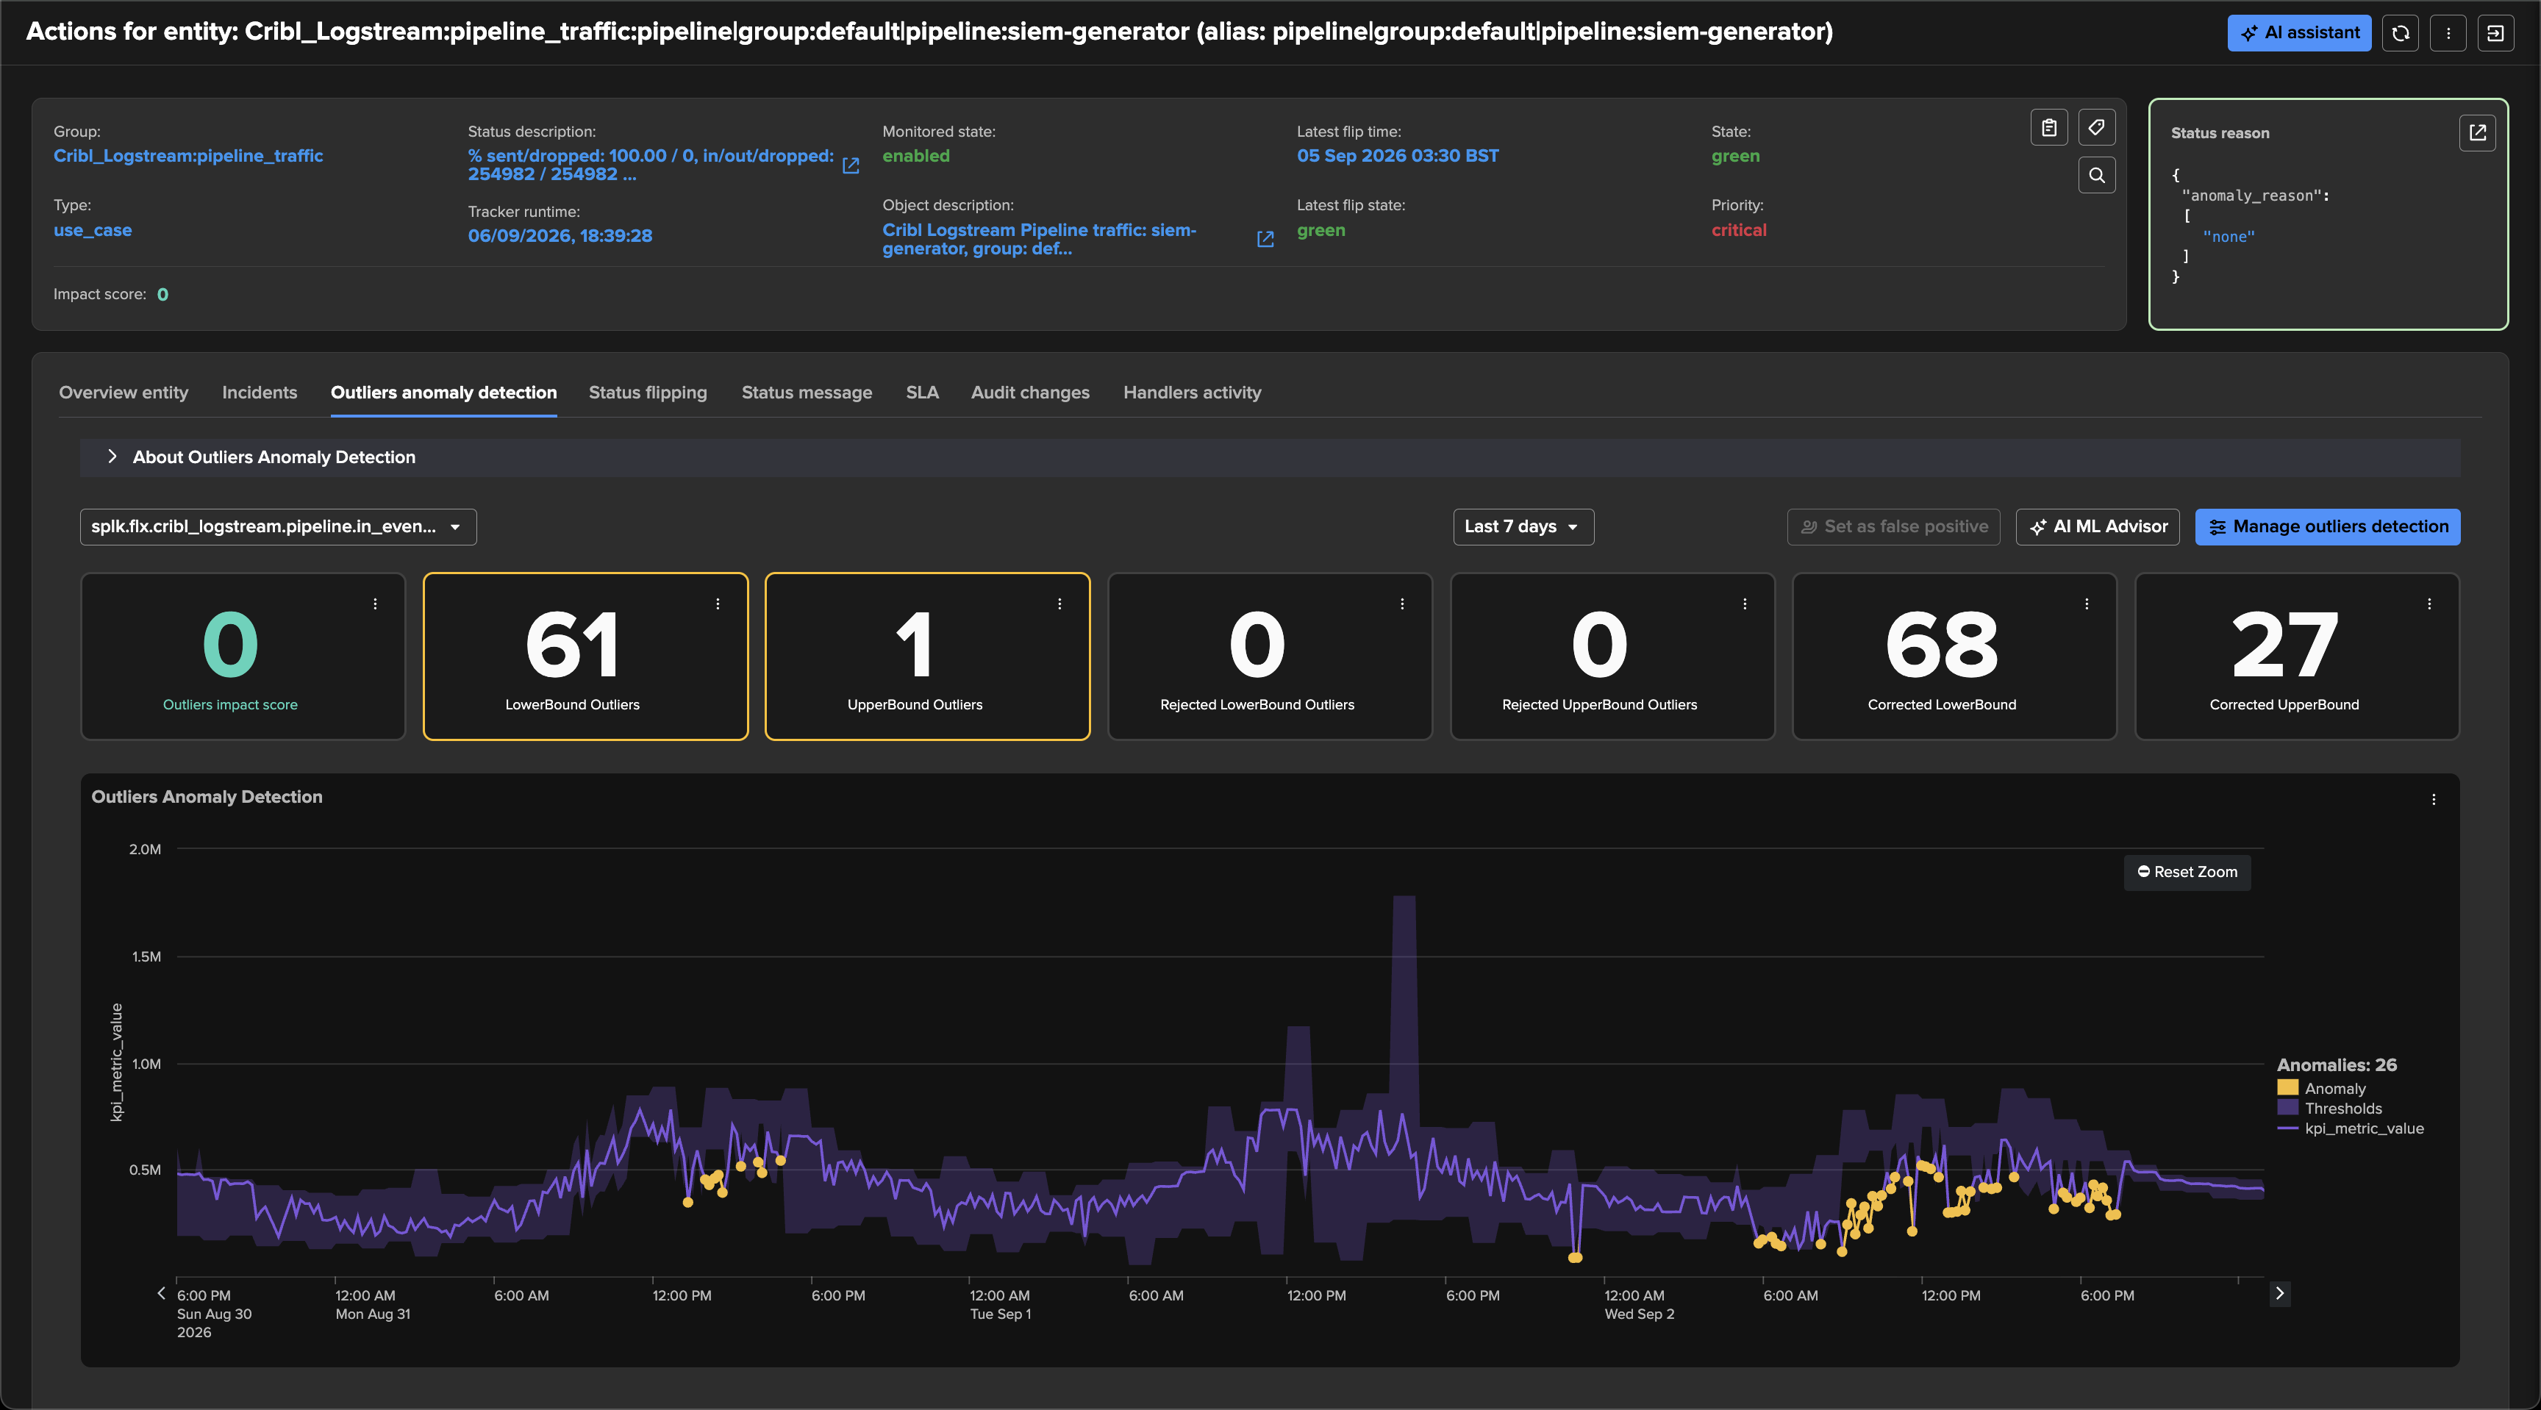Open the Cribl_Logstream:pipeline_traffic group link
The width and height of the screenshot is (2541, 1410).
188,156
